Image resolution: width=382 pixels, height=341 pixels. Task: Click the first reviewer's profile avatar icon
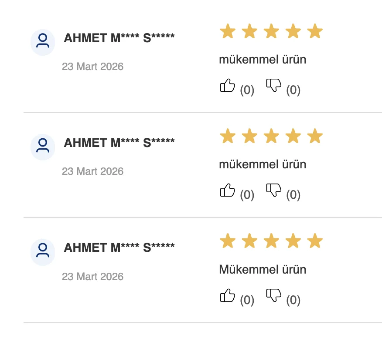[43, 42]
